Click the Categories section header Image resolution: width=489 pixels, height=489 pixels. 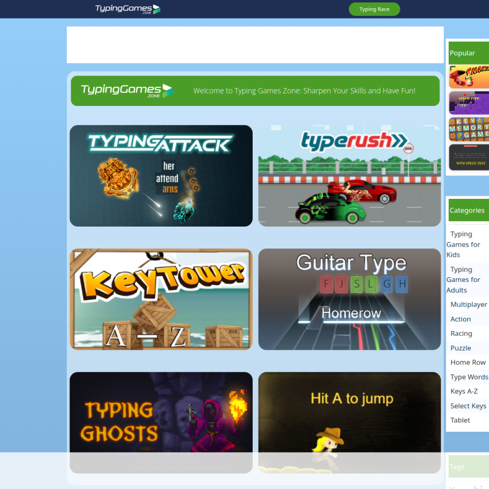(x=469, y=210)
